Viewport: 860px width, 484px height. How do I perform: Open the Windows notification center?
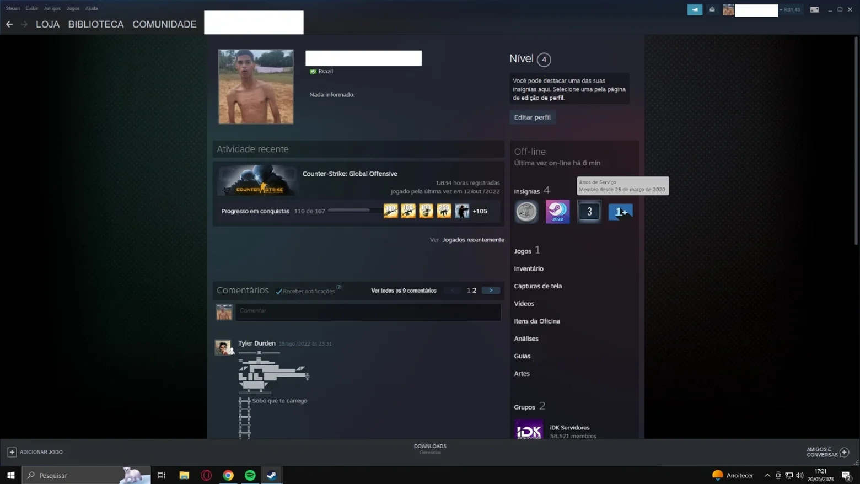[x=846, y=475]
